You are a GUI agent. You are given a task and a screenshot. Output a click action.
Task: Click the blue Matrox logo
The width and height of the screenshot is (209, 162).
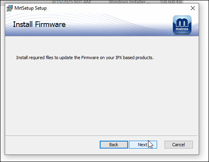[182, 25]
